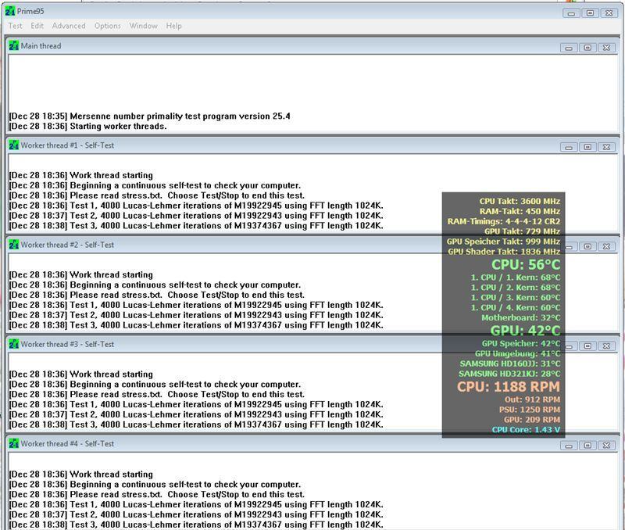
Task: Click Test 3 M19374367 line in Worker thread #1
Action: (x=196, y=226)
